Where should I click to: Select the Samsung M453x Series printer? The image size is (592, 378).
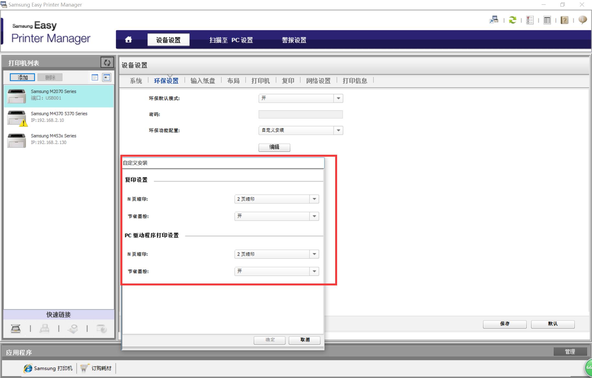(59, 140)
